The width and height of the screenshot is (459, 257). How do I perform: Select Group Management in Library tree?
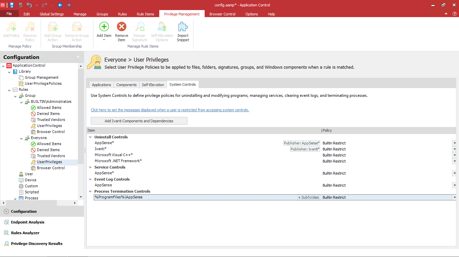click(42, 77)
